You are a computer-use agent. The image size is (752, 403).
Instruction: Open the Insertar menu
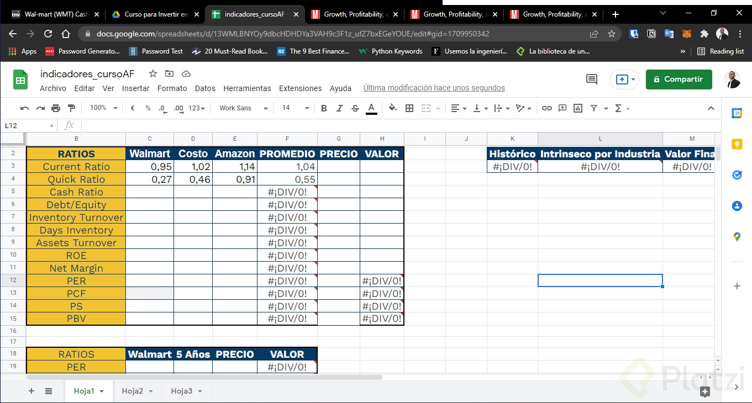[136, 88]
